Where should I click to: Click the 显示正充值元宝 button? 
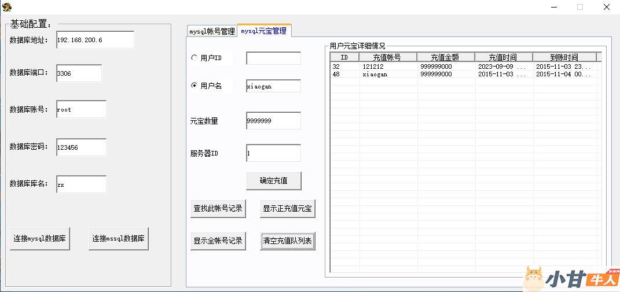pos(288,209)
